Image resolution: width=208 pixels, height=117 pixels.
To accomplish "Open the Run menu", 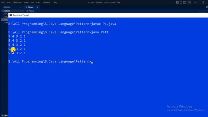I will [38, 3].
